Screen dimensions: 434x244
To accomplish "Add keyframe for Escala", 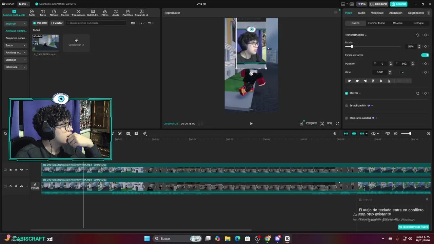I will point(426,46).
